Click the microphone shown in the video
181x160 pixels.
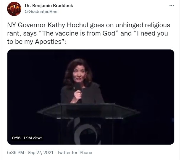(78, 91)
